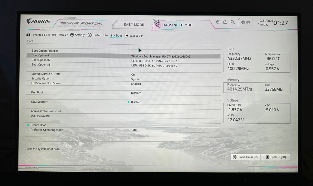
Task: Change Preferred Operating Mode Auto value
Action: (134, 130)
